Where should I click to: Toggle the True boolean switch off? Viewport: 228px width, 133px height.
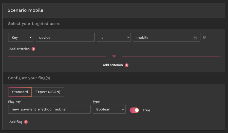click(134, 110)
